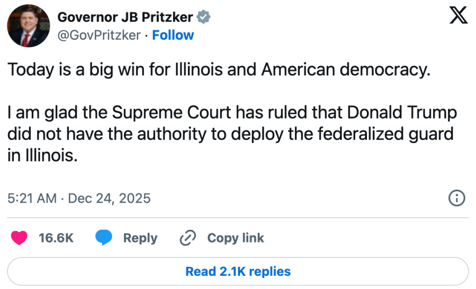Click the blue reply bubble icon
This screenshot has width=476, height=289.
click(104, 238)
